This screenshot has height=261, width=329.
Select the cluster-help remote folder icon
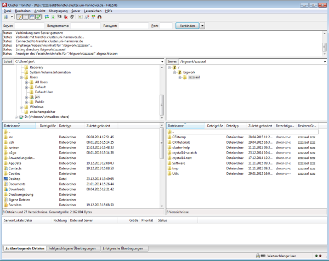(169, 147)
